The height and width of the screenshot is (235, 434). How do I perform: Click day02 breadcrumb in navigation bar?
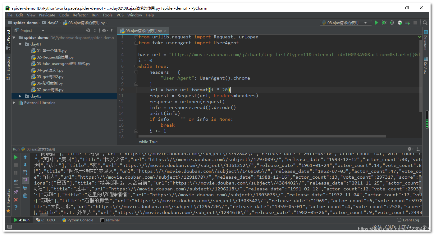click(50, 23)
